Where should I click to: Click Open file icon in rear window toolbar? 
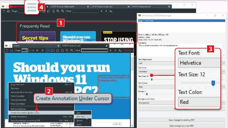pyautogui.click(x=3, y=11)
